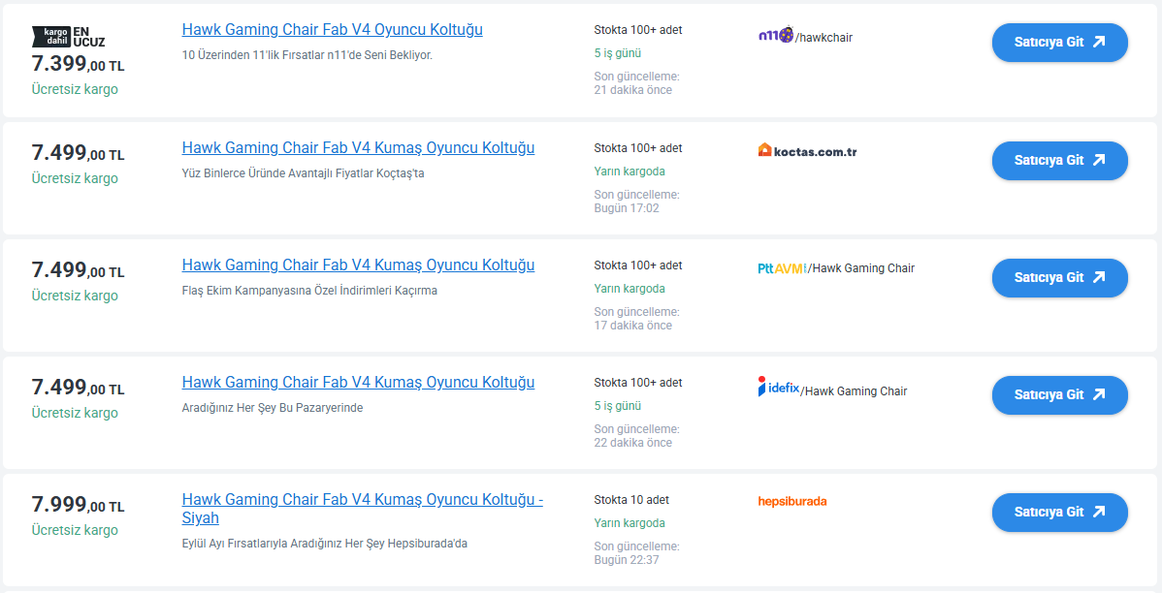The width and height of the screenshot is (1162, 593).
Task: Click the '10 Üzerinden 11'lik Fırsatlar' n11 description
Action: [x=307, y=55]
